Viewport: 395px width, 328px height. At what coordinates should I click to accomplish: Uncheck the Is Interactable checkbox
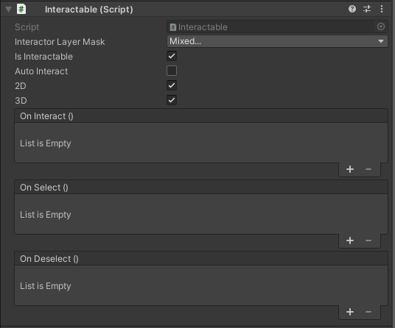tap(172, 56)
